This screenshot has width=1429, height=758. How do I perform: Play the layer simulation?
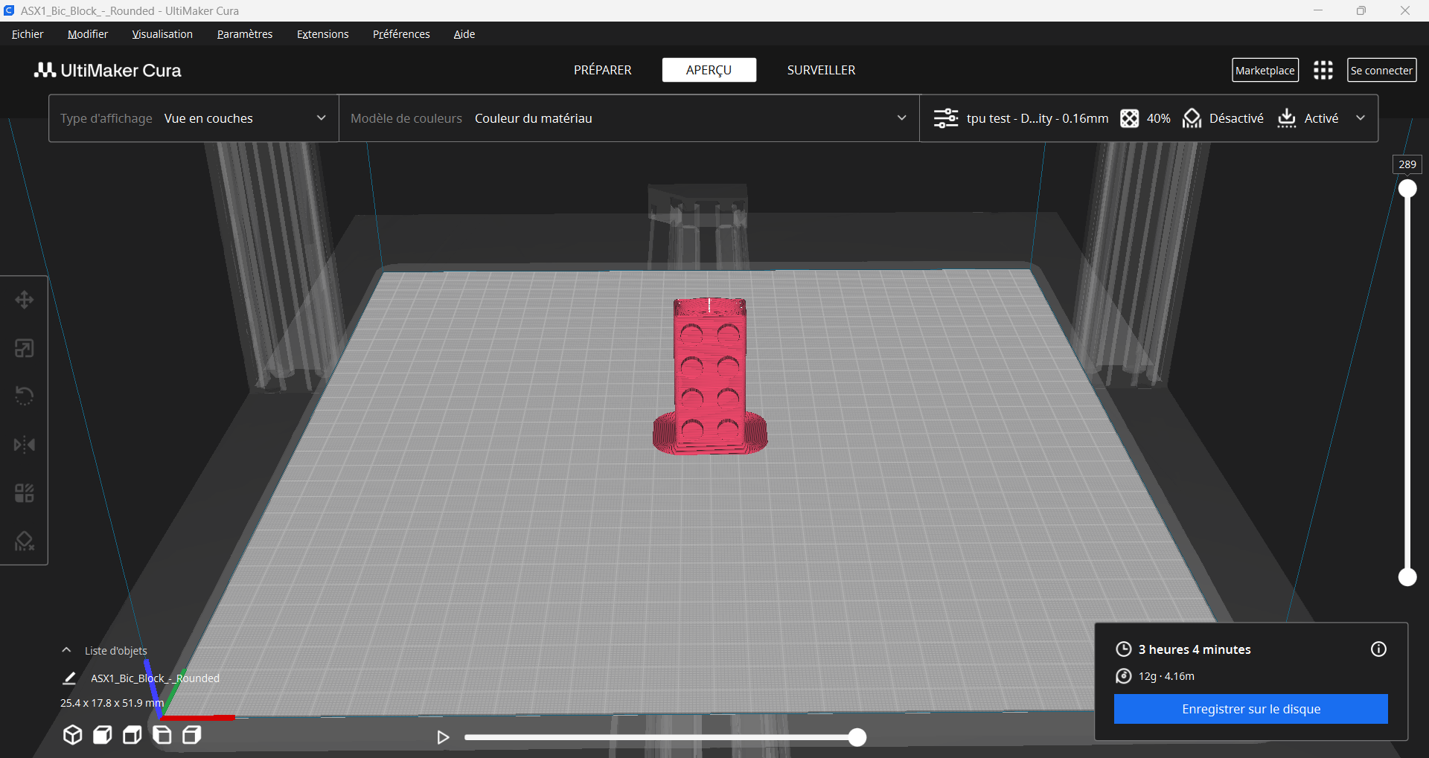click(443, 737)
